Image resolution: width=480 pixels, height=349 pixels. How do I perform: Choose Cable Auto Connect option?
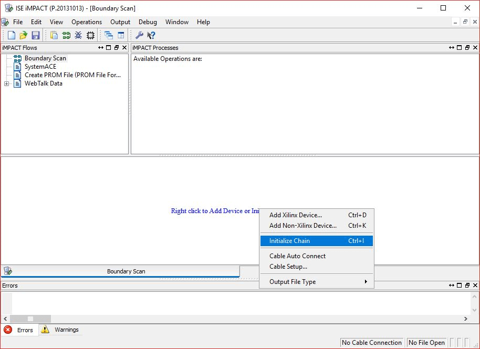(x=297, y=256)
